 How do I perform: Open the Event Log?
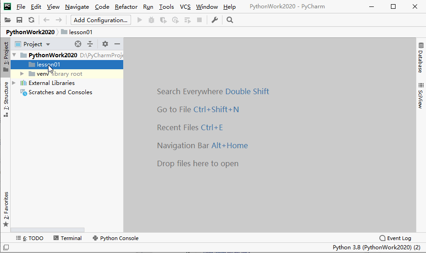395,238
